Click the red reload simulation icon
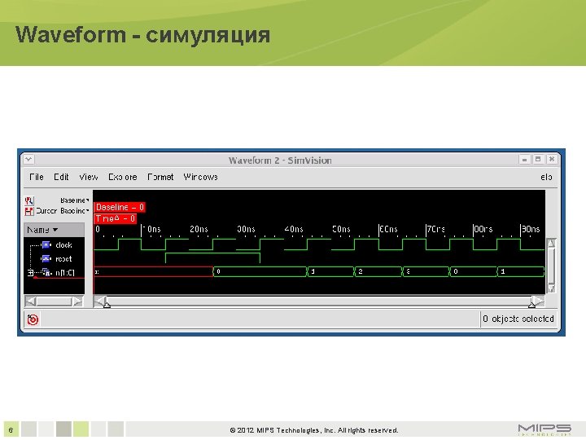Viewport: 586px width, 440px height. tap(33, 319)
